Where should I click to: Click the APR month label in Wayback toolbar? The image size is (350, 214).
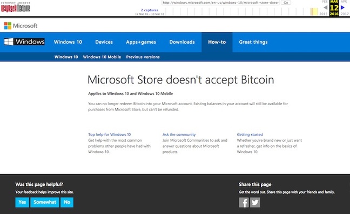pos(344,2)
